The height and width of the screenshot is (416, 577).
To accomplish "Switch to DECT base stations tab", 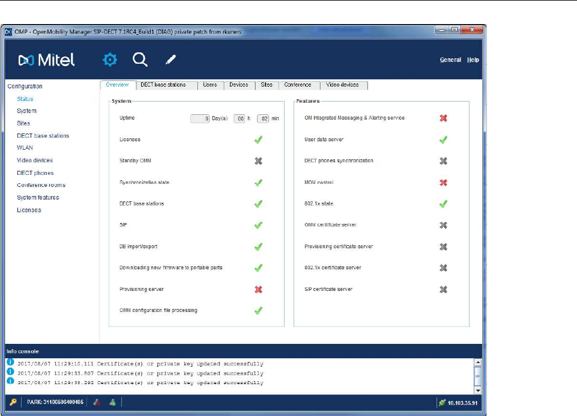I will pos(167,85).
